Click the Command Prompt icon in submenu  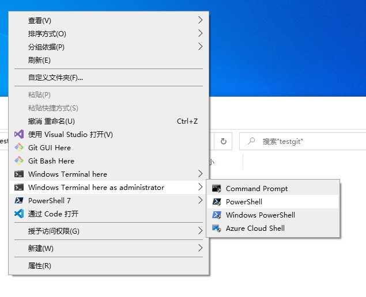point(216,188)
